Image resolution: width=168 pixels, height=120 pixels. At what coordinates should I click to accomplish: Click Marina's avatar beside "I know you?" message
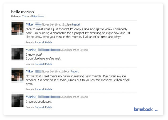pyautogui.click(x=17, y=54)
